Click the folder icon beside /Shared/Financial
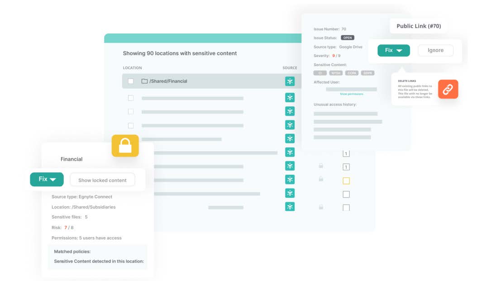Screen dimensions: 496x281 pos(145,81)
